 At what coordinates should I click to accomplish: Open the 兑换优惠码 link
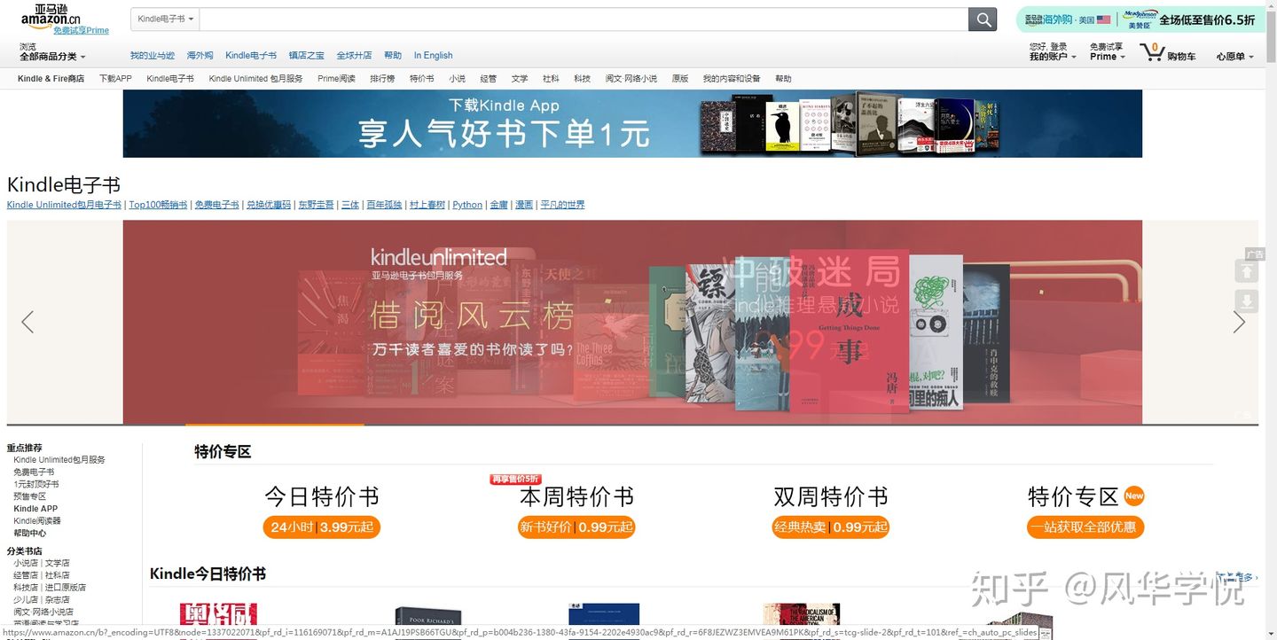(x=269, y=205)
